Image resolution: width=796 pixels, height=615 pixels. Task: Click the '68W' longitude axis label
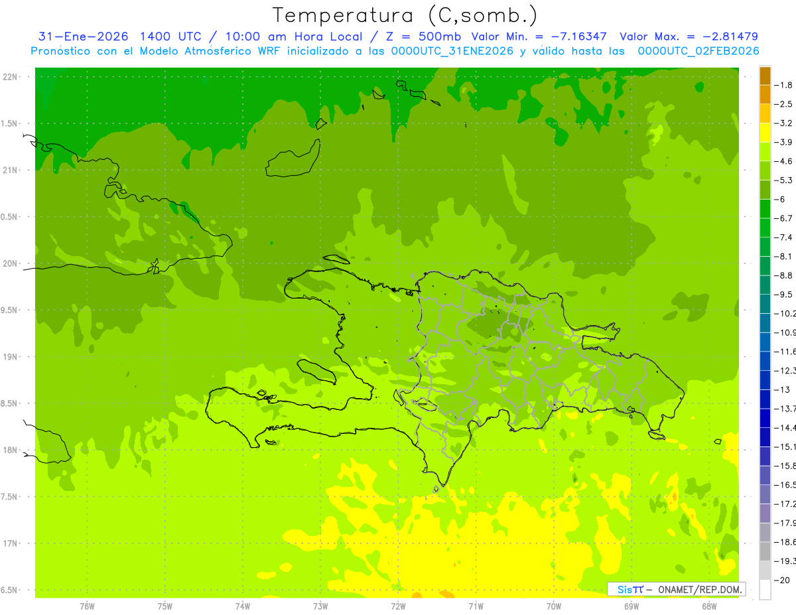(x=709, y=606)
